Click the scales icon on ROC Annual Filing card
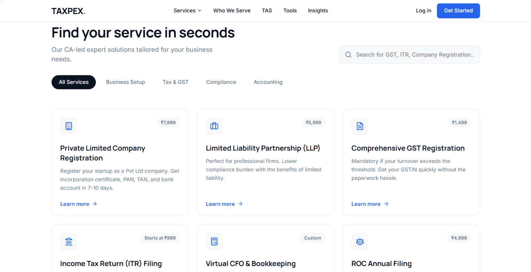531x272 pixels. [x=360, y=241]
